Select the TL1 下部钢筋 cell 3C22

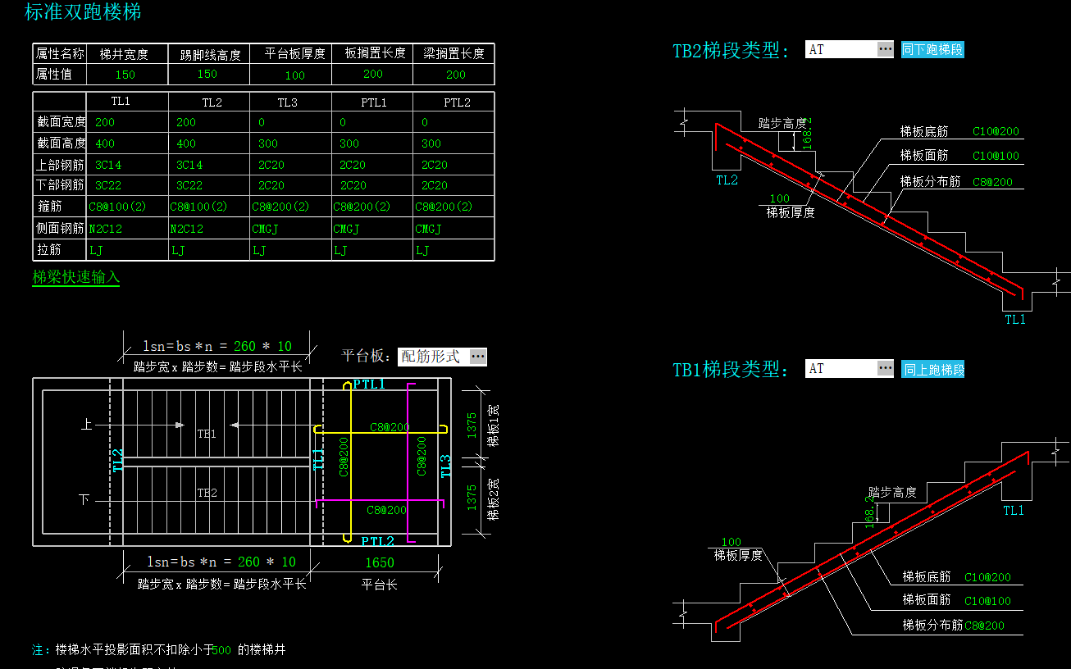[x=108, y=186]
